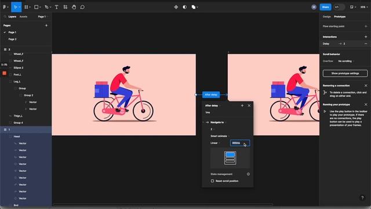
Task: Click the Share button
Action: click(325, 7)
